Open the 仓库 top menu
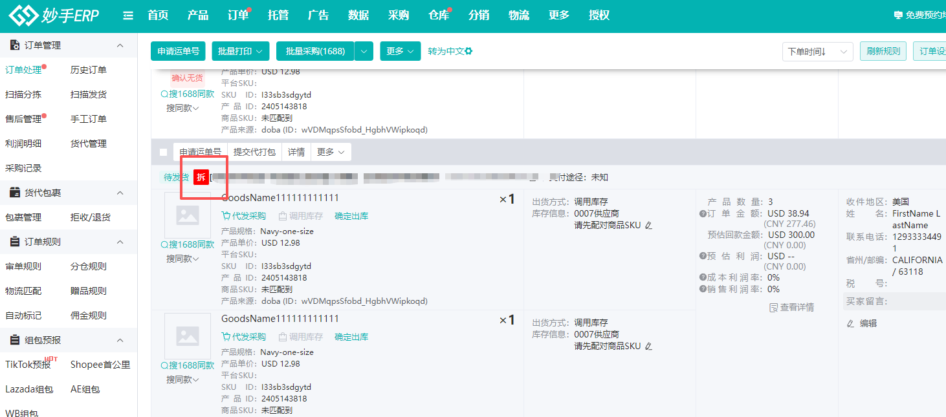The image size is (946, 417). (439, 16)
